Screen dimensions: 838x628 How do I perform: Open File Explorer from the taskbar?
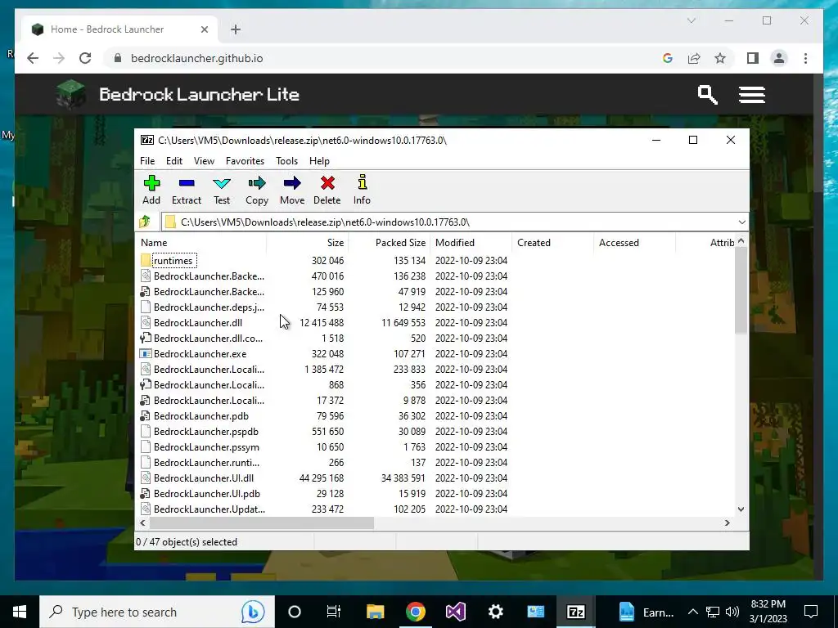click(x=375, y=612)
